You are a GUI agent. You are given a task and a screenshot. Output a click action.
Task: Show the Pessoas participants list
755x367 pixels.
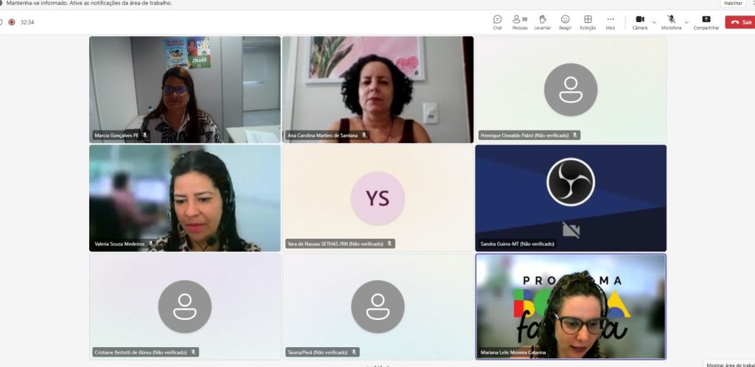click(520, 22)
